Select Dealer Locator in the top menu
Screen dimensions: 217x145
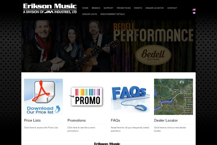154,8
